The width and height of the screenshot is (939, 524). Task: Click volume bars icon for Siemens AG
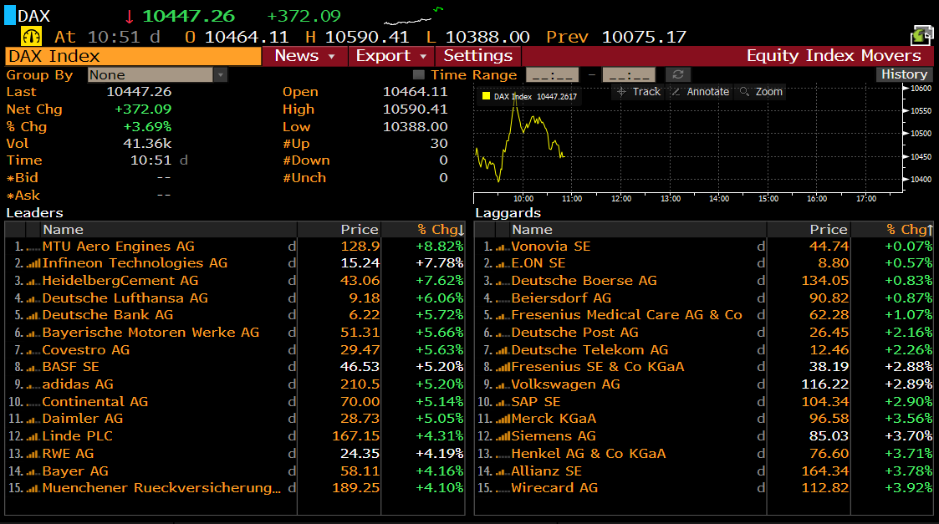tap(503, 436)
